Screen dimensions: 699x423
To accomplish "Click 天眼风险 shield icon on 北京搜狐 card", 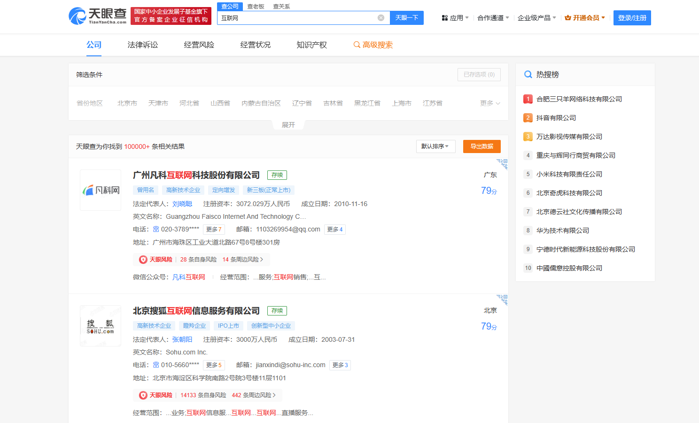I will point(143,395).
